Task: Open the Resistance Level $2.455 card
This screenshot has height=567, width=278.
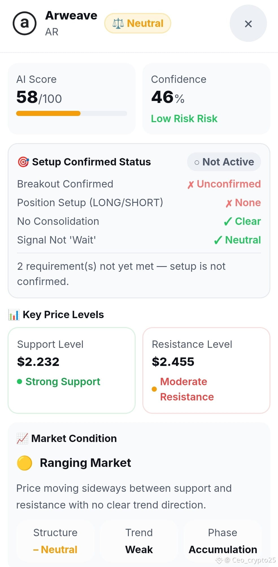Action: tap(207, 370)
